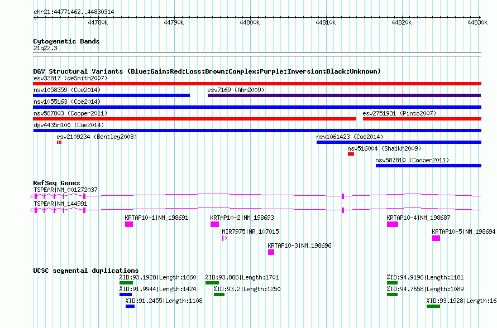Click the 44790k ruler tick label
The height and width of the screenshot is (328, 497).
174,22
